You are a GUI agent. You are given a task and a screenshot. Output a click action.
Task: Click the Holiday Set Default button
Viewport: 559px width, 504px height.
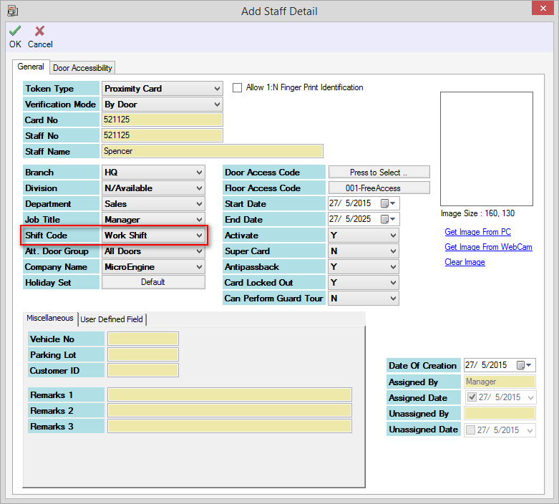point(153,282)
